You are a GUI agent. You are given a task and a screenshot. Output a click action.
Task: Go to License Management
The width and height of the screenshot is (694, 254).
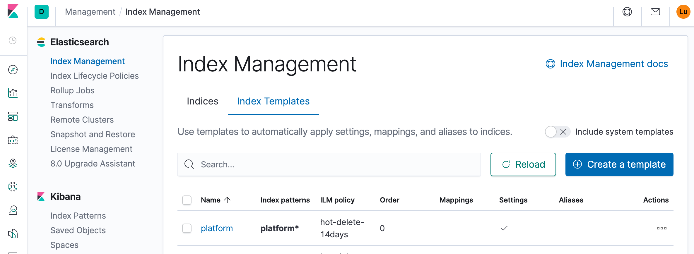point(91,149)
